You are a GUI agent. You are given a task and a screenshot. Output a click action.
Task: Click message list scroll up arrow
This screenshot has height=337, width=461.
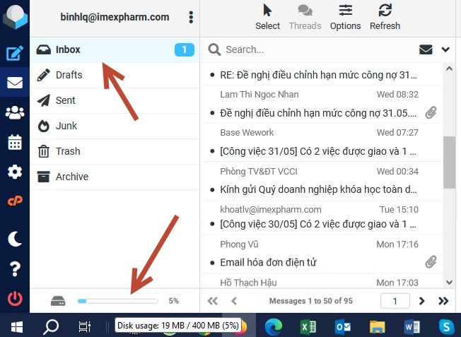pyautogui.click(x=449, y=69)
